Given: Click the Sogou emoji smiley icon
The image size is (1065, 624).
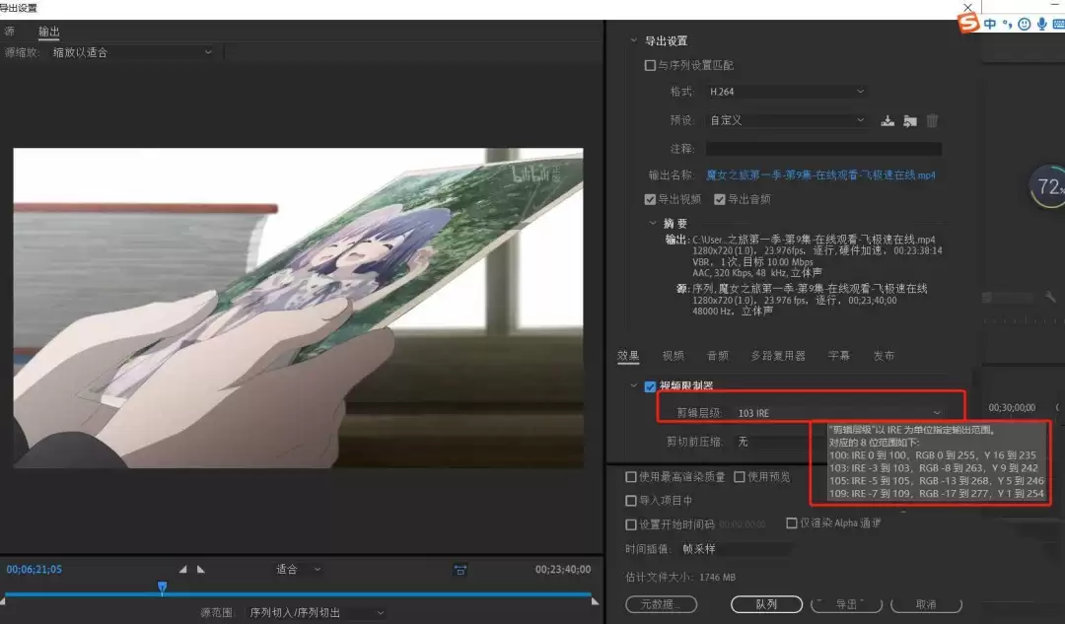Looking at the screenshot, I should click(x=1025, y=24).
